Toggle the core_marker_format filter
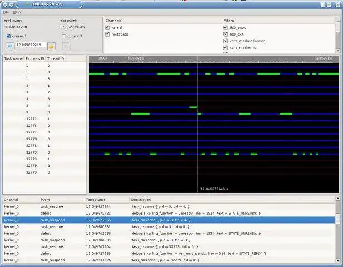This screenshot has height=267, width=343. pos(226,41)
